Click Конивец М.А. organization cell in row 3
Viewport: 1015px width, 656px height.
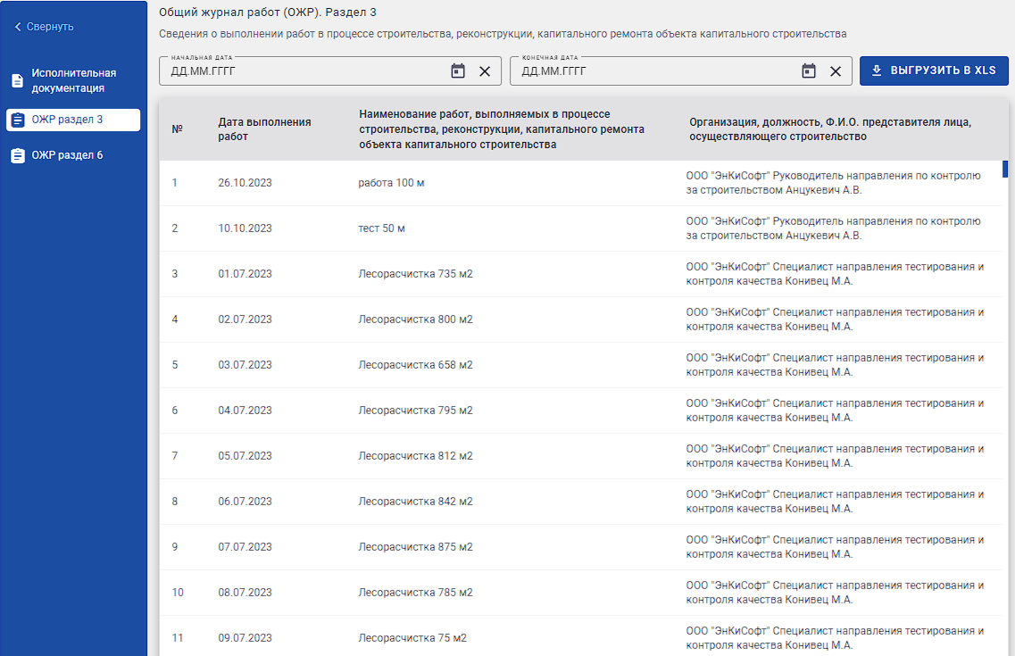[x=835, y=274]
